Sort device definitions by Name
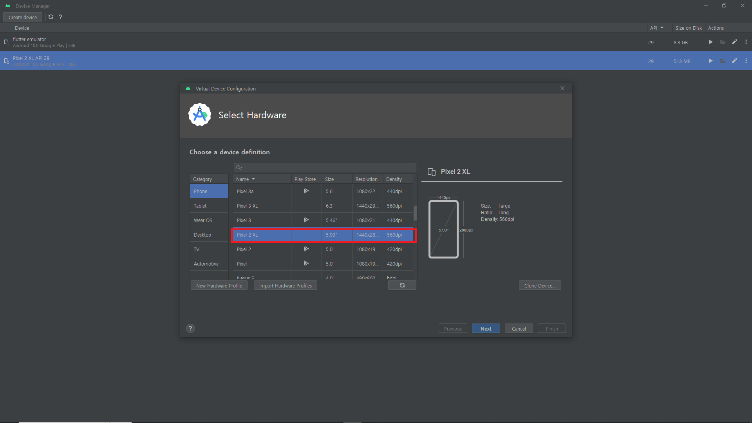This screenshot has height=423, width=752. click(x=262, y=179)
